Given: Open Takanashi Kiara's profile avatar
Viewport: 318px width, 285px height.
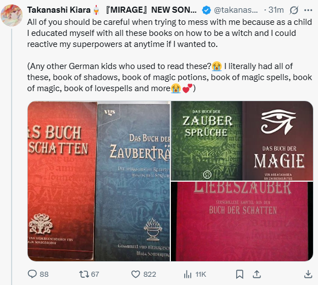Looking at the screenshot, I should (12, 15).
